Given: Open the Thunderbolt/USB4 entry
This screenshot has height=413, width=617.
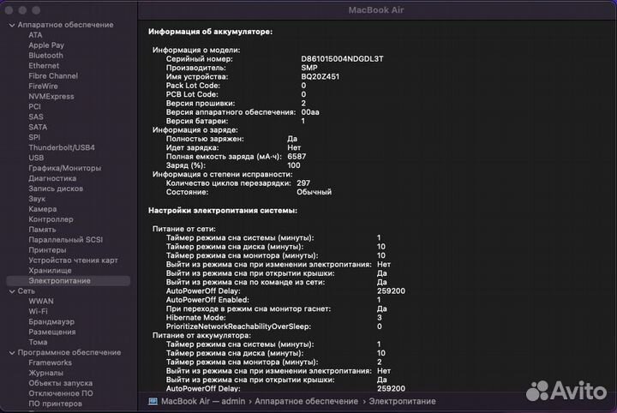Looking at the screenshot, I should tap(62, 147).
